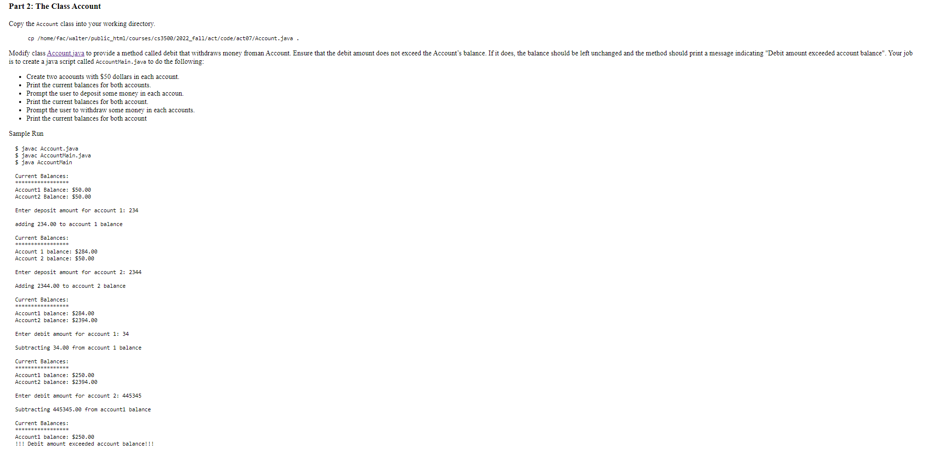This screenshot has height=454, width=933.
Task: Click the cp command code line
Action: [x=163, y=38]
